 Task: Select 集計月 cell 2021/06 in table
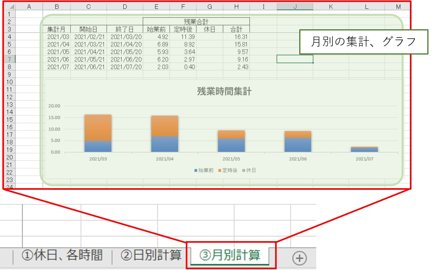(x=57, y=59)
